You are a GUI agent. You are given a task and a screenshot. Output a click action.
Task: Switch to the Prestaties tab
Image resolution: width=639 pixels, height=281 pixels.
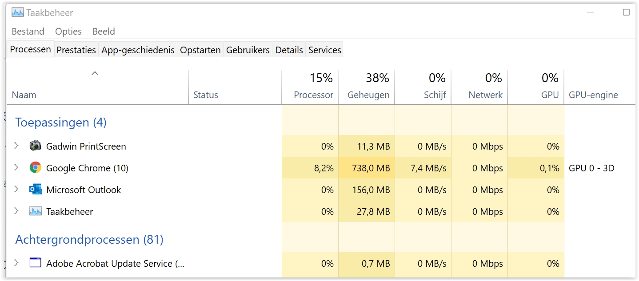[x=76, y=50]
